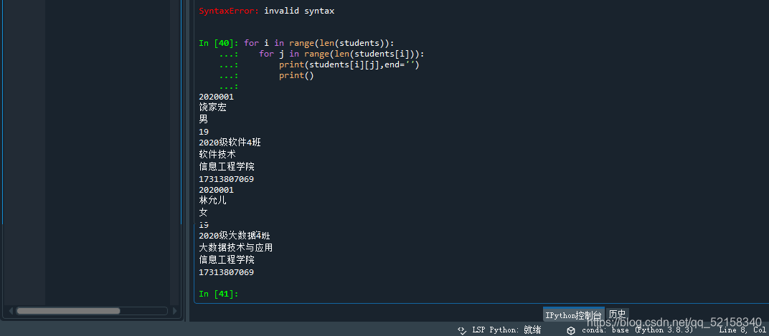Click conda: base (Python 3.8.3) status

638,330
